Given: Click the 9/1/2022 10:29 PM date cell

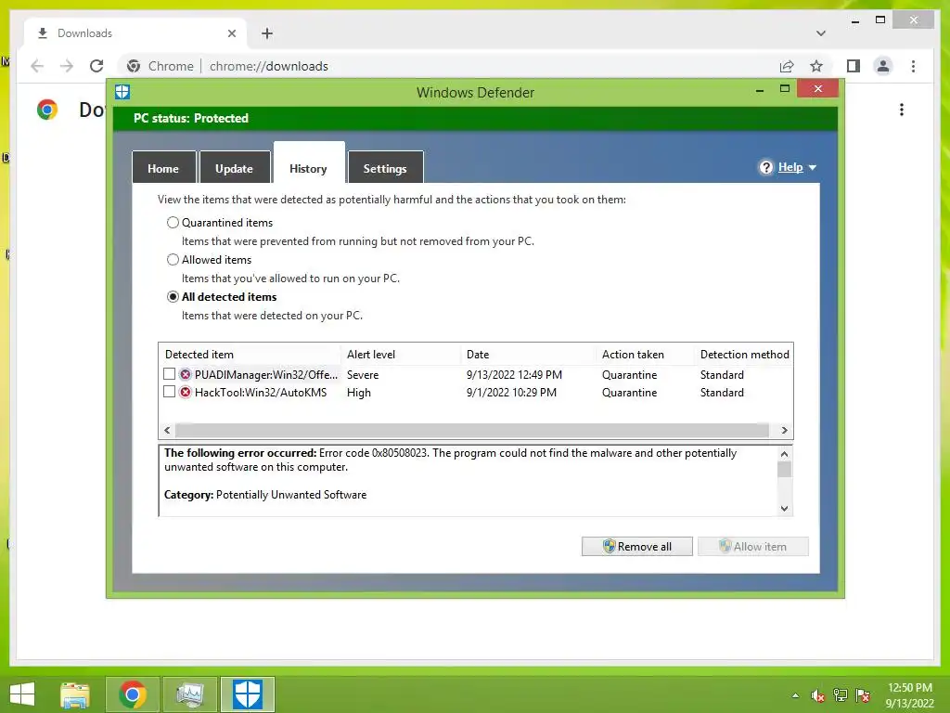Looking at the screenshot, I should [511, 393].
